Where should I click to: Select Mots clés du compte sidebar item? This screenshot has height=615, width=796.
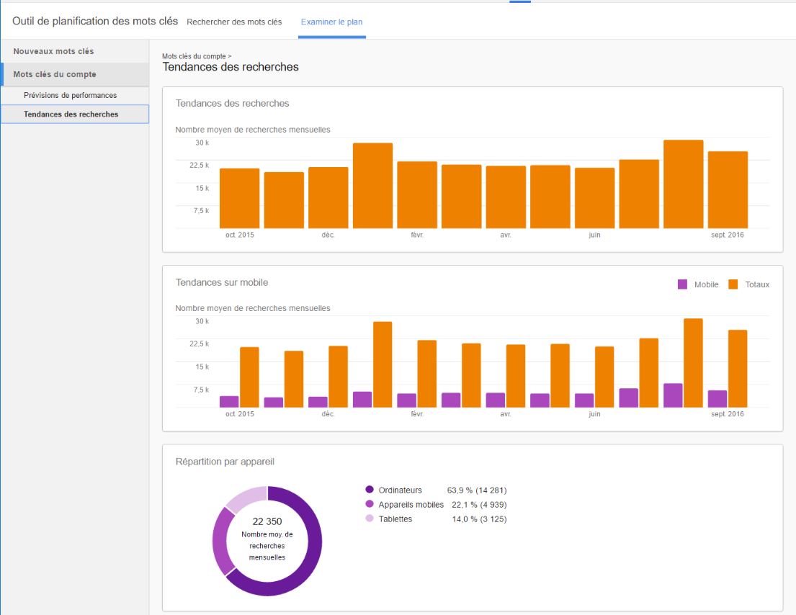55,74
